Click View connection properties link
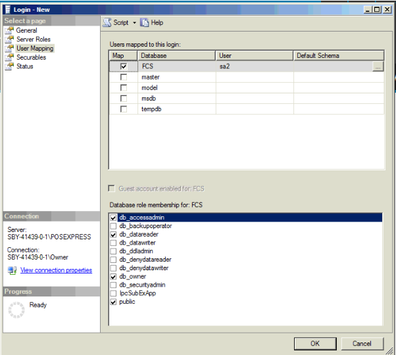The height and width of the screenshot is (355, 396). click(56, 270)
